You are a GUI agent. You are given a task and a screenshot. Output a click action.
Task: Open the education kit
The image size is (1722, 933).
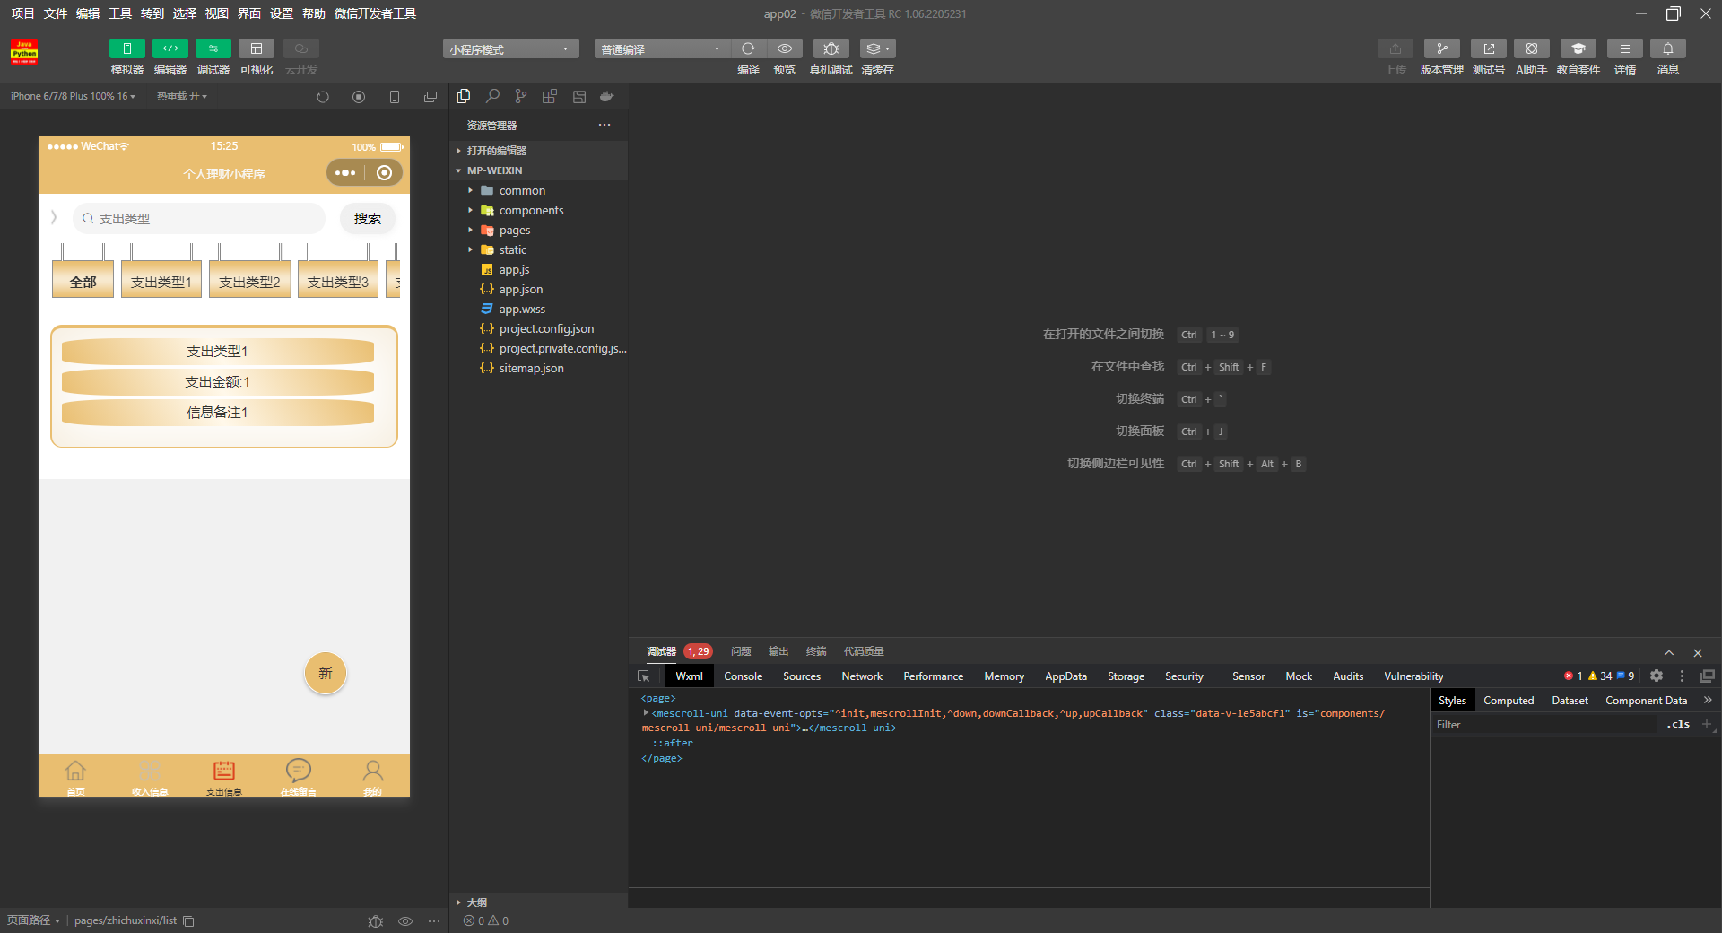click(1578, 48)
